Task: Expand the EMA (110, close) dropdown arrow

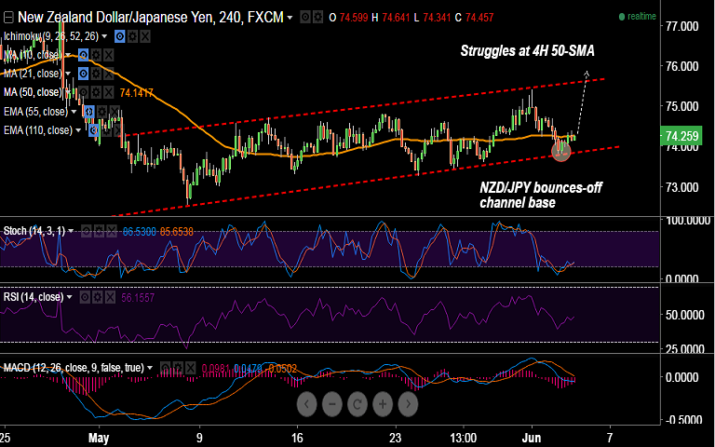Action: click(x=78, y=131)
